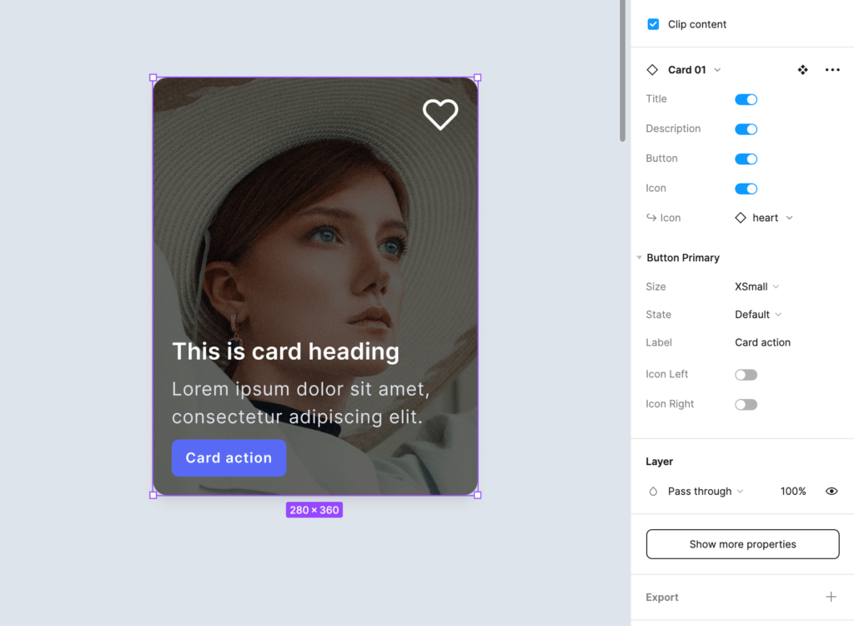This screenshot has width=854, height=626.
Task: Click the Show more properties button
Action: point(742,544)
